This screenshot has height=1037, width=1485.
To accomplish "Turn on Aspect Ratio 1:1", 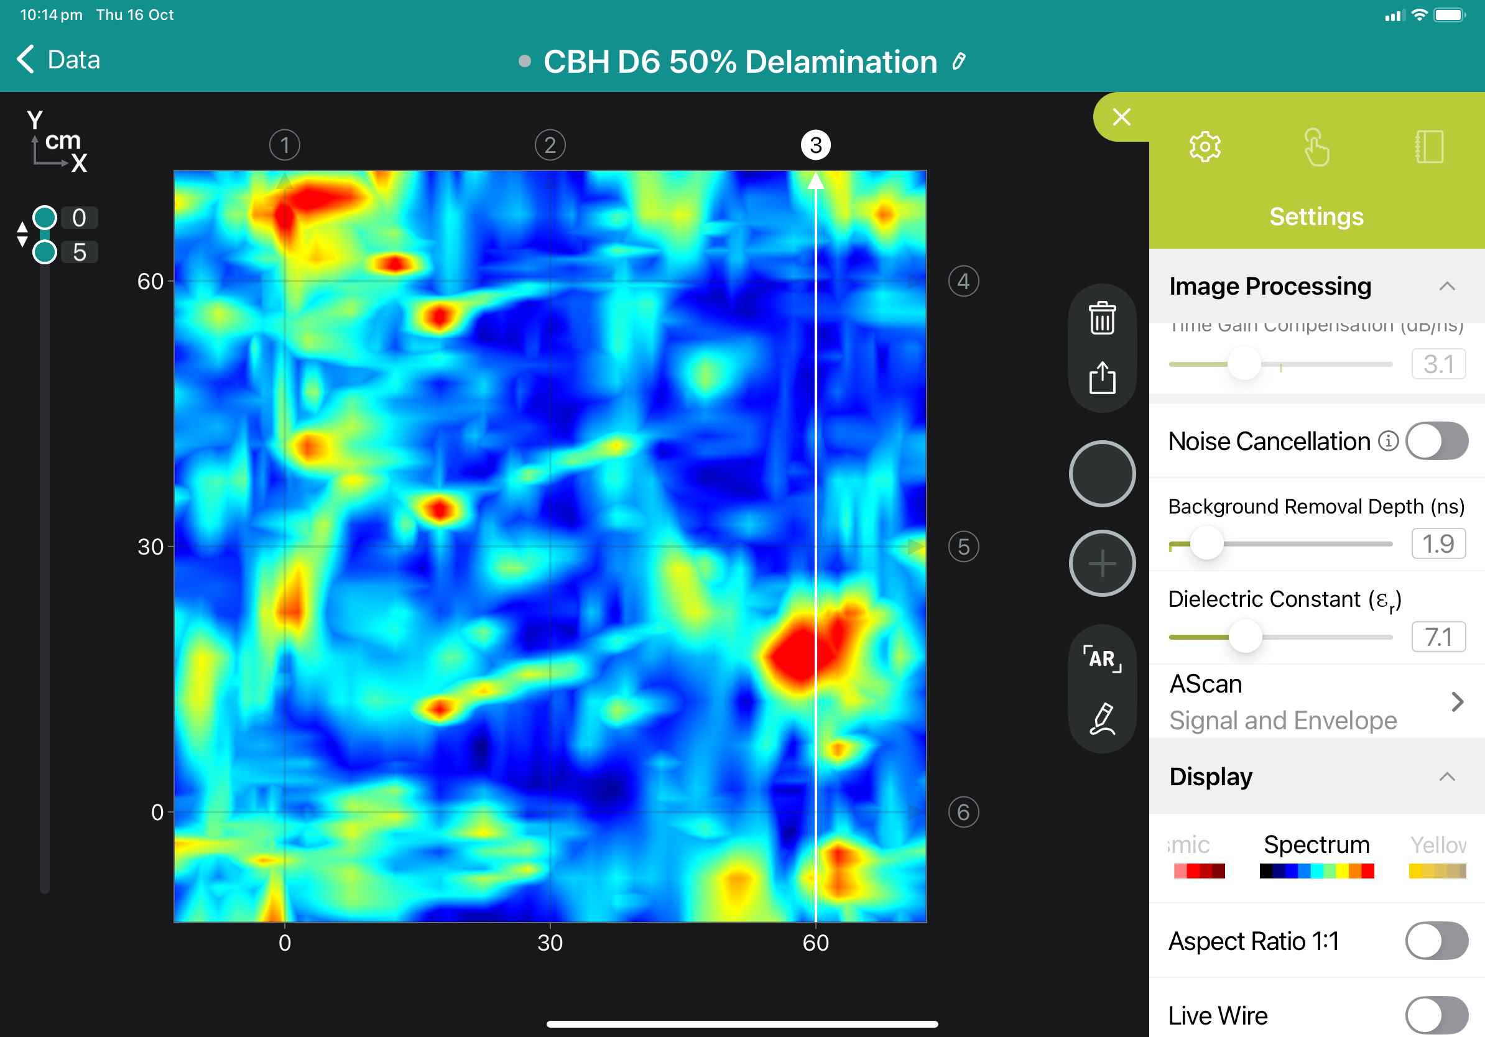I will click(1436, 941).
